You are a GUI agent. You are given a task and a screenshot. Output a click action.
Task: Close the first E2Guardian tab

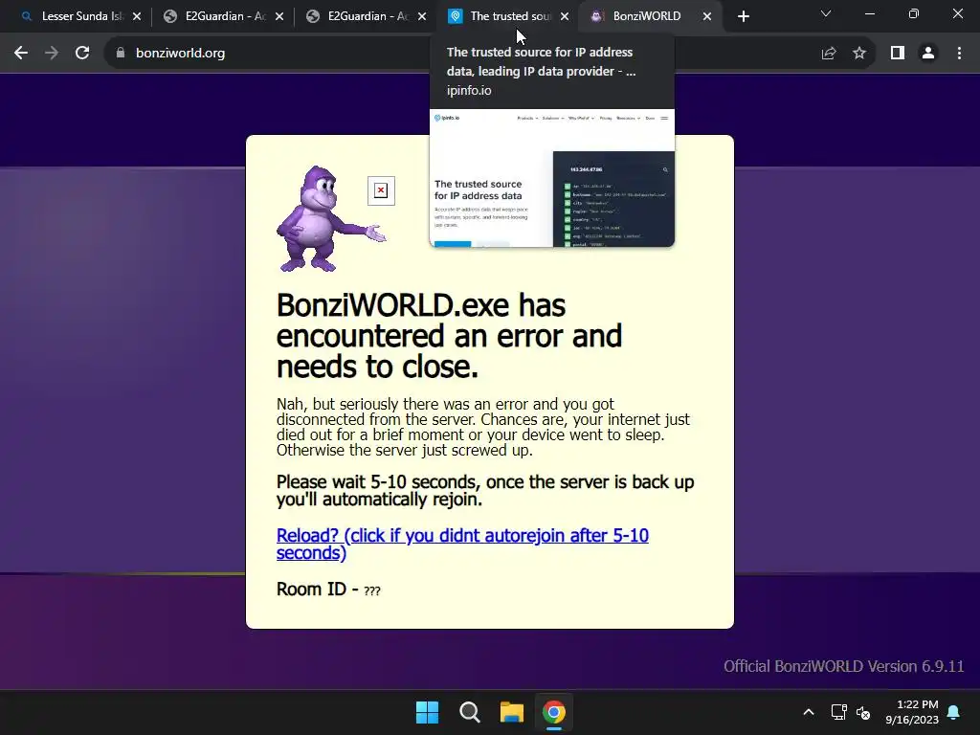[x=279, y=16]
